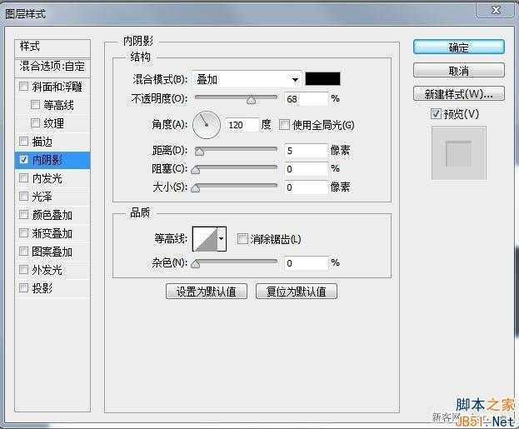
Task: Click the 阻塞 slider handle
Action: click(196, 169)
